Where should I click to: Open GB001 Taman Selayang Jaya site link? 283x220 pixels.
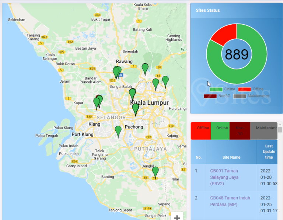tap(224, 177)
